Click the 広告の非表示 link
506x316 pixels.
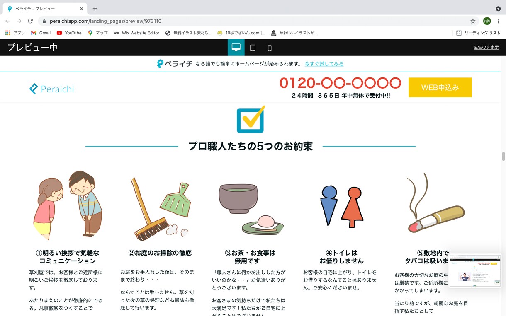[486, 47]
